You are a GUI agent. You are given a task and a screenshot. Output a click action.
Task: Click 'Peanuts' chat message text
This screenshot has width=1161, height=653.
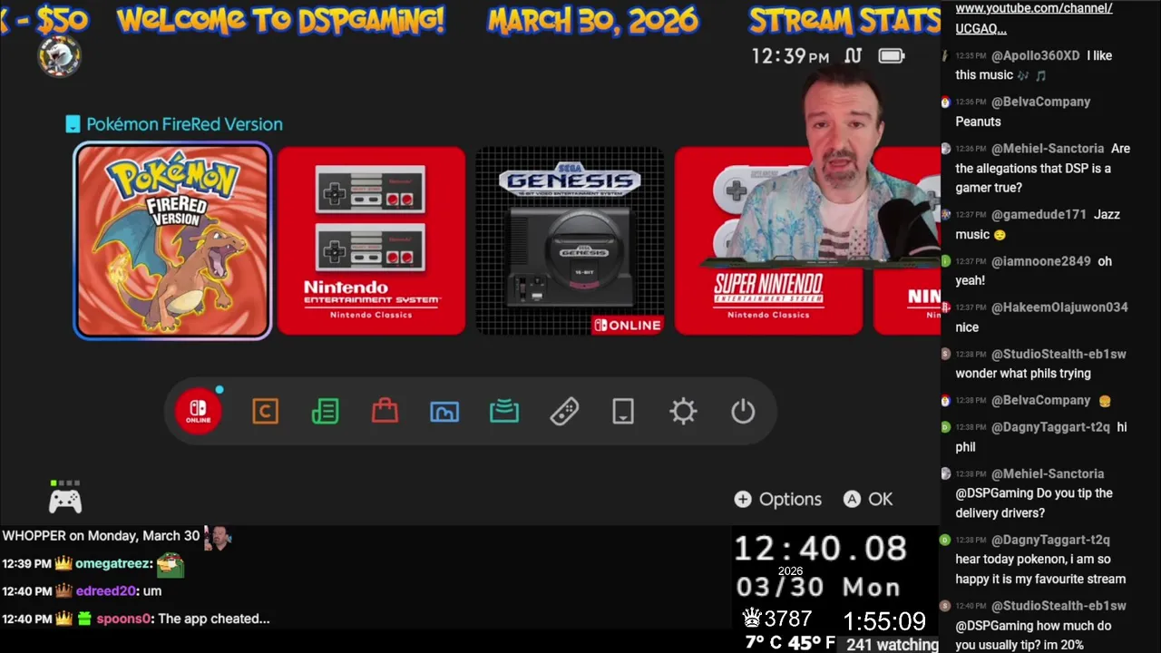click(978, 122)
